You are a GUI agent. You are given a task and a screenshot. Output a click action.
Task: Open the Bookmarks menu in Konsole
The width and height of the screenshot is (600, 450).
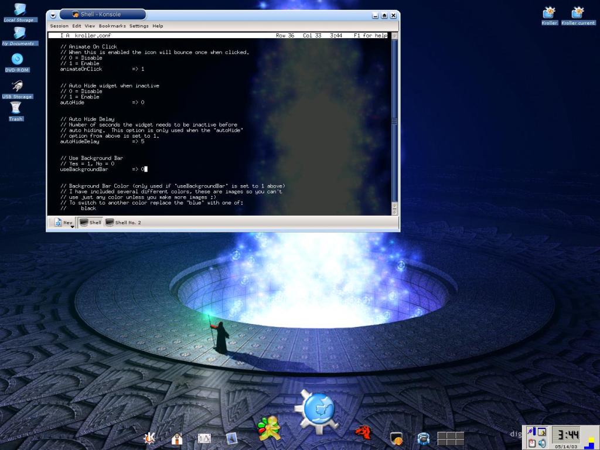click(112, 26)
